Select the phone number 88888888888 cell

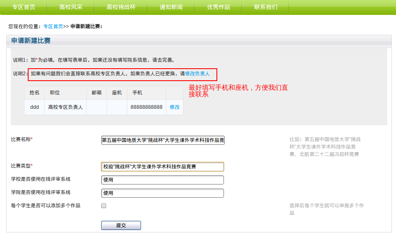point(146,107)
